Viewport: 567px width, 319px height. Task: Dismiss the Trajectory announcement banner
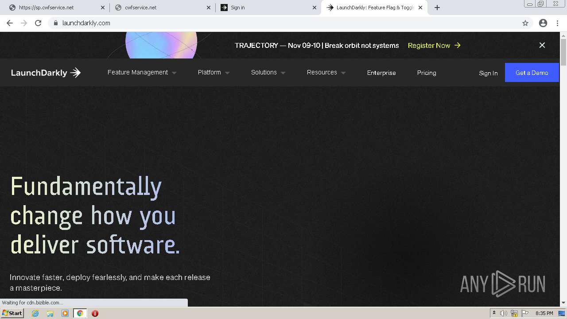tap(542, 45)
